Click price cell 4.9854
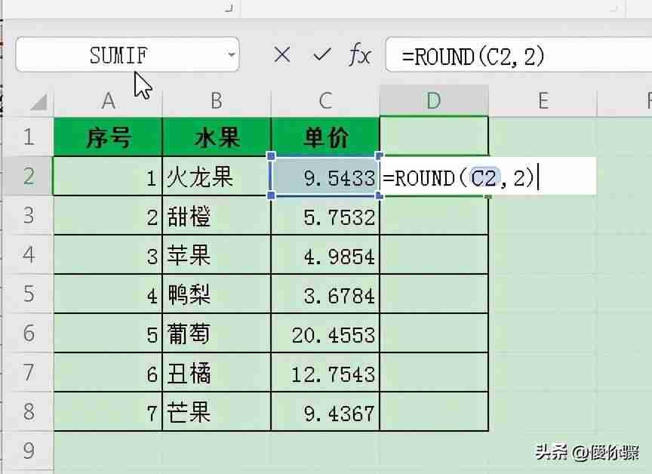This screenshot has height=474, width=652. [325, 254]
